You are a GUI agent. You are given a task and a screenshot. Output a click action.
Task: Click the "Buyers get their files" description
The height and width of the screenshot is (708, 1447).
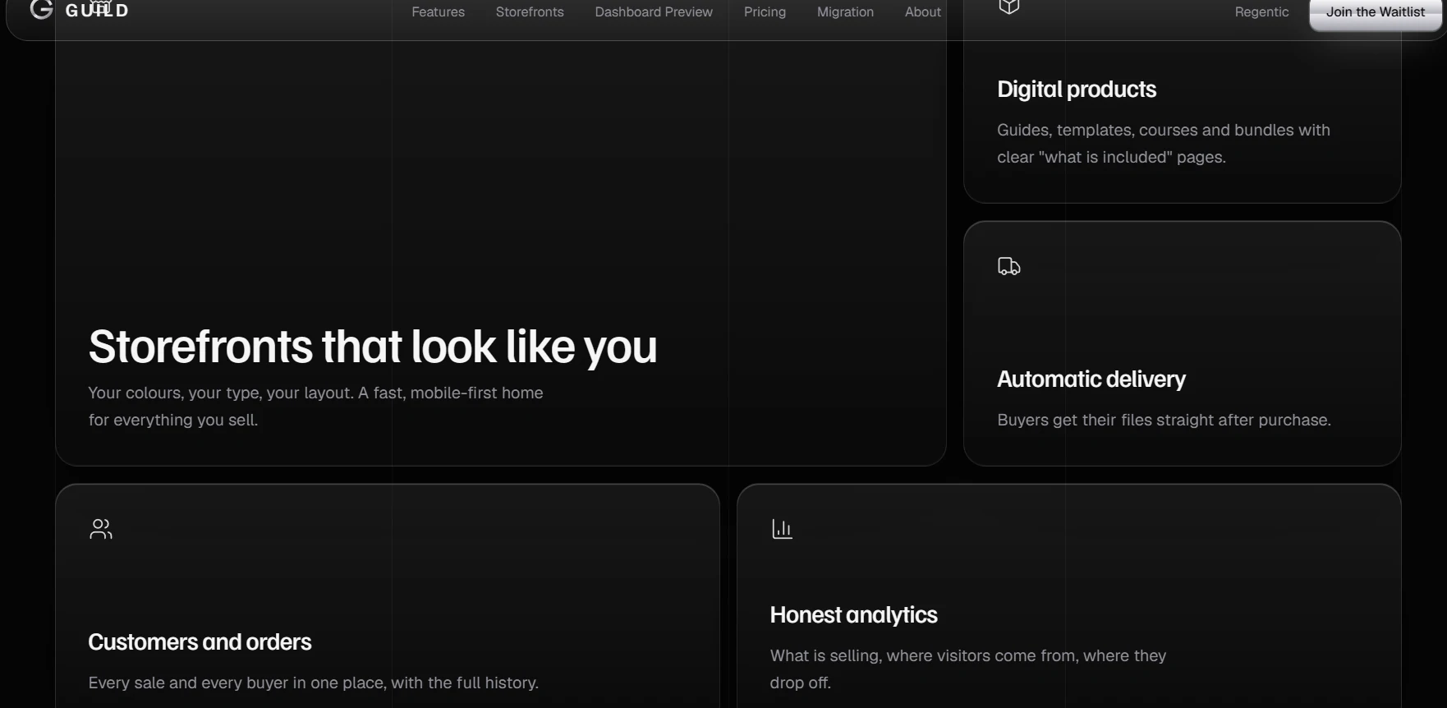point(1164,420)
